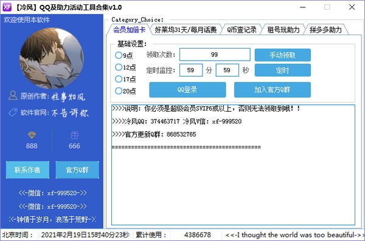The image size is (365, 241).
Task: Click the 加入官方Q群 button
Action: pyautogui.click(x=273, y=90)
